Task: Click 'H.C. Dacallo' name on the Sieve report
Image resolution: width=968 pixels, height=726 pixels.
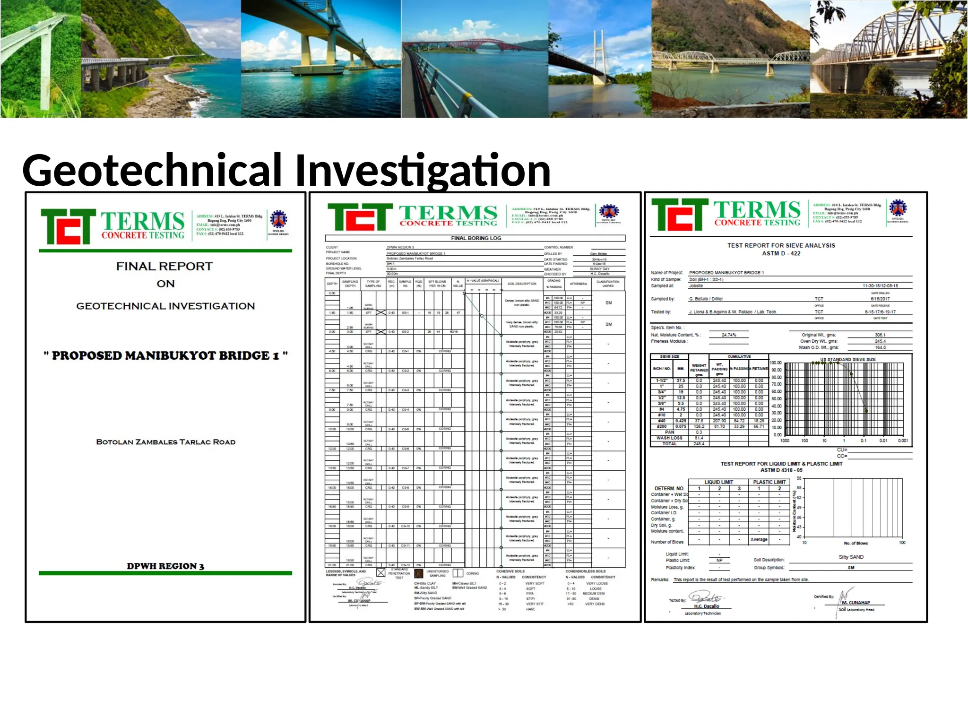Action: 707,606
